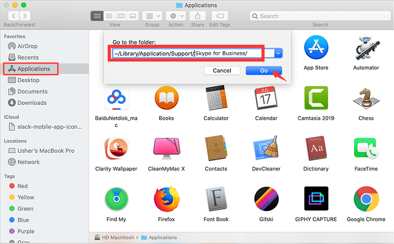This screenshot has width=394, height=244.
Task: Select the Red tag in sidebar
Action: [23, 186]
